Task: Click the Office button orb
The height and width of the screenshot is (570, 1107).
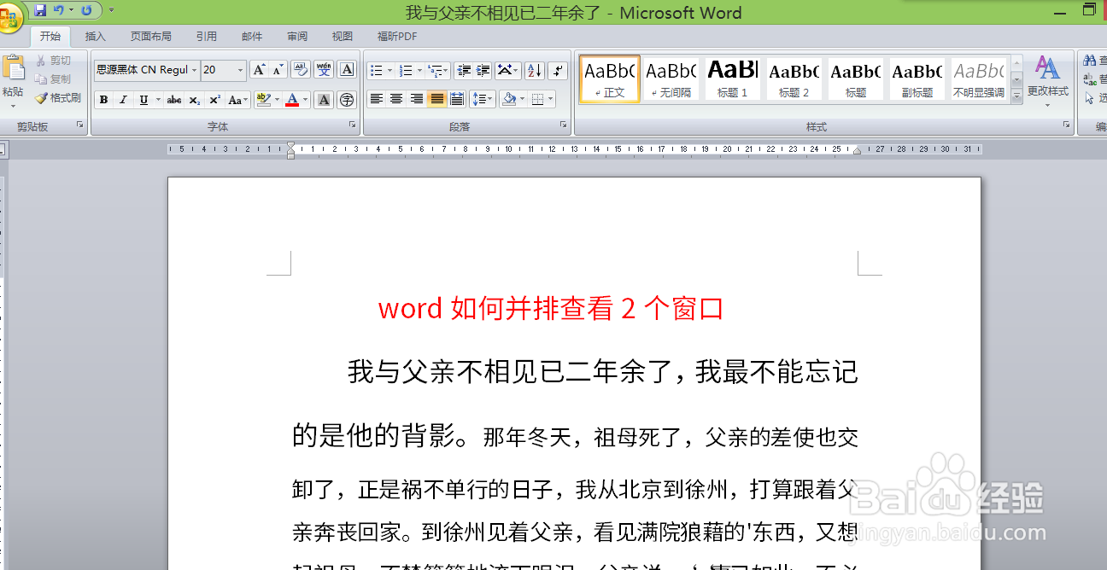Action: click(x=10, y=19)
